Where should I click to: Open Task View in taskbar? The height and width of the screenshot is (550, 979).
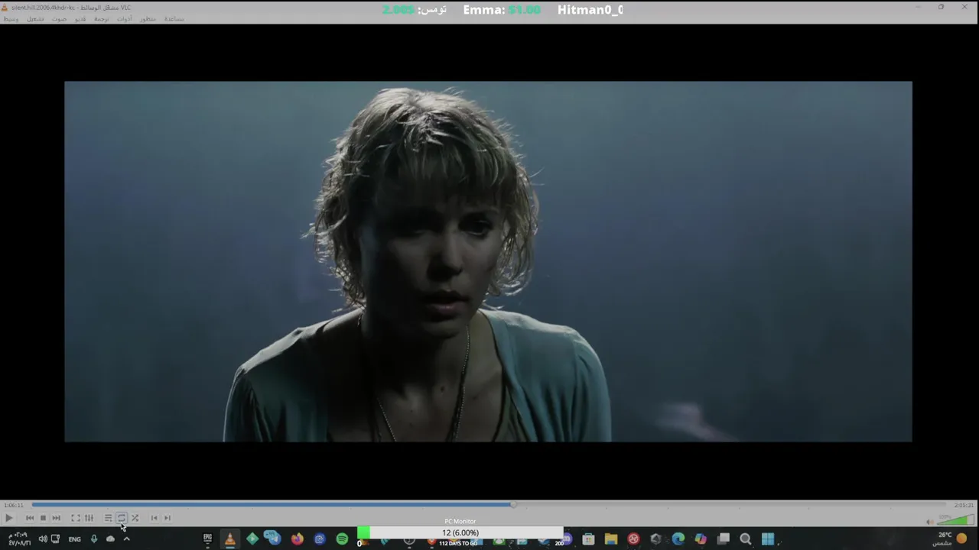[x=724, y=539]
